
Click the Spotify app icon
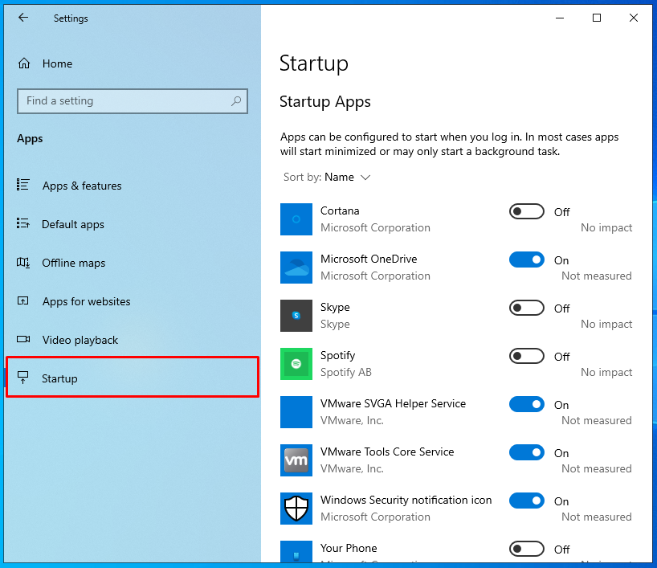tap(296, 364)
